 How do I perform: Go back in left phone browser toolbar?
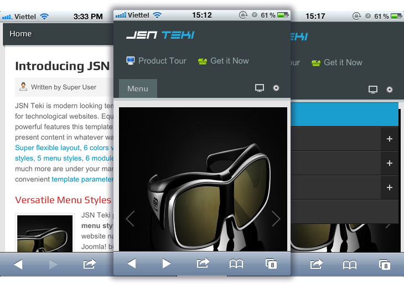click(x=18, y=264)
